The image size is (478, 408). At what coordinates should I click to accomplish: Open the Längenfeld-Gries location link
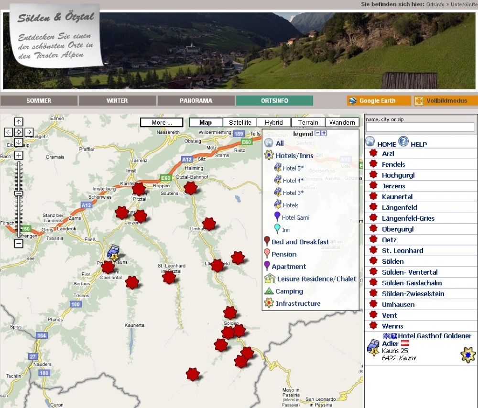tap(408, 218)
